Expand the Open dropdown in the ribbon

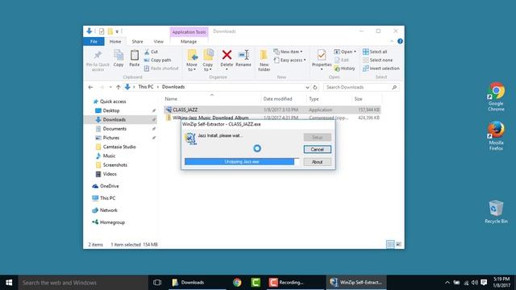pos(345,52)
